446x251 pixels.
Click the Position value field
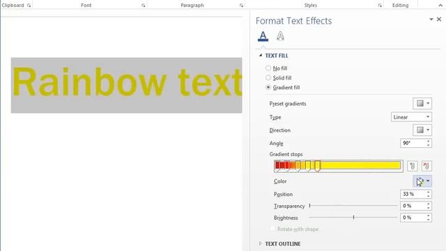coord(413,194)
